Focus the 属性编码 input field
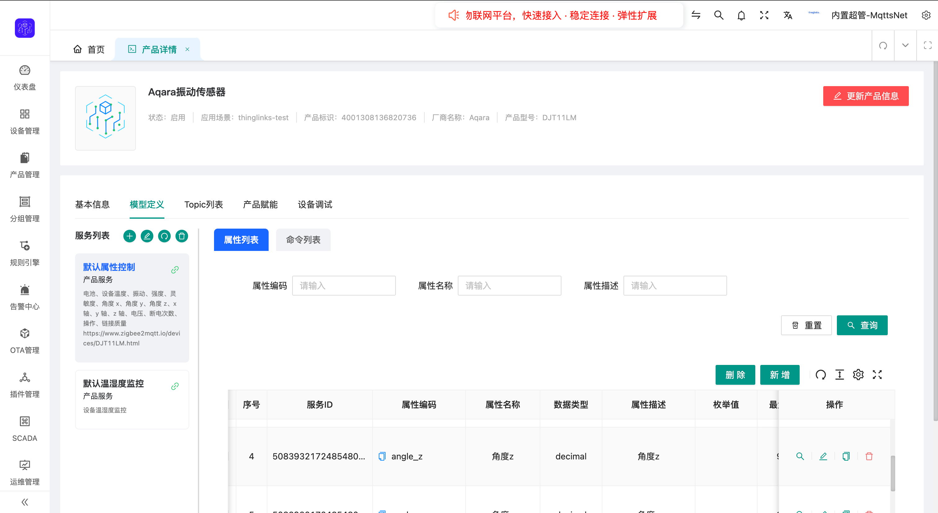 click(344, 286)
